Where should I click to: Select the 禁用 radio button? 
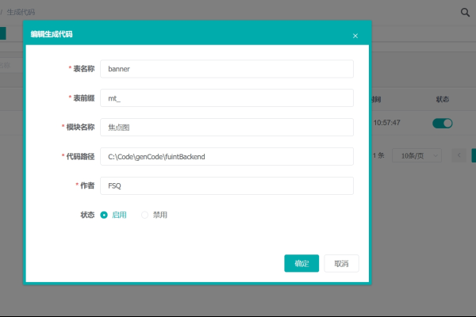pos(145,215)
